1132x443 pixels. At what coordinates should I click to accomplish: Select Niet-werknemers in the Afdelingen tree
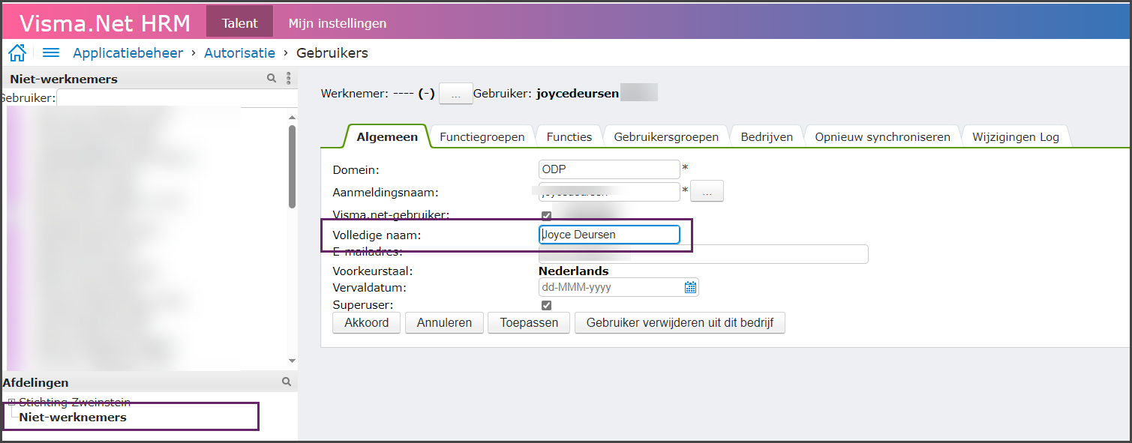click(73, 417)
